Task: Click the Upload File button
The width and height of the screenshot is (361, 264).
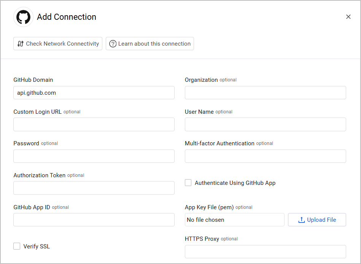Action: point(317,219)
